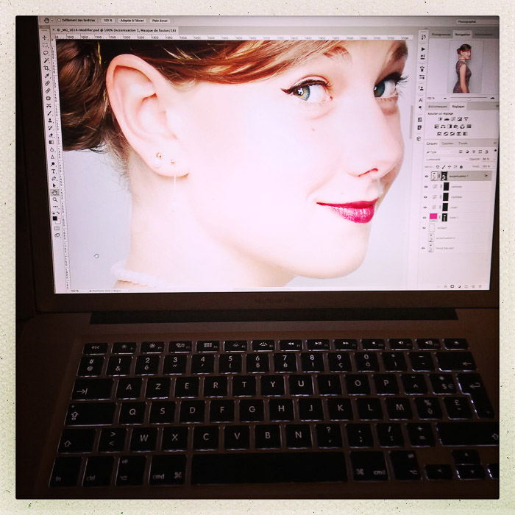Toggle layer filtering switch in Layers panel
The width and height of the screenshot is (515, 515).
[x=495, y=150]
